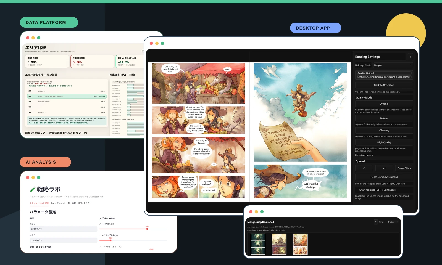Screen dimensions: 442x265
Task: Click ストップロス slider handle at -8.00
Action: 147,229
